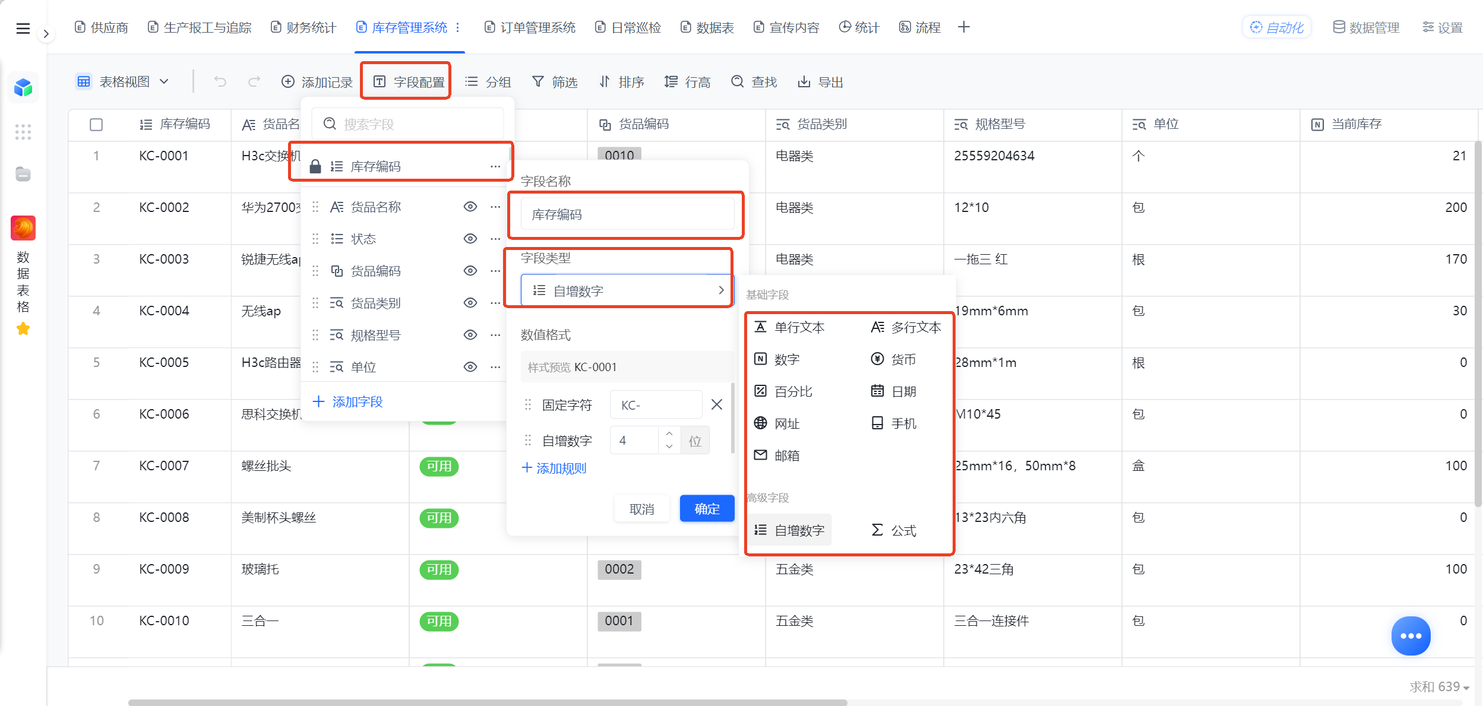
Task: Expand the 表格视图 view dropdown
Action: pos(123,82)
